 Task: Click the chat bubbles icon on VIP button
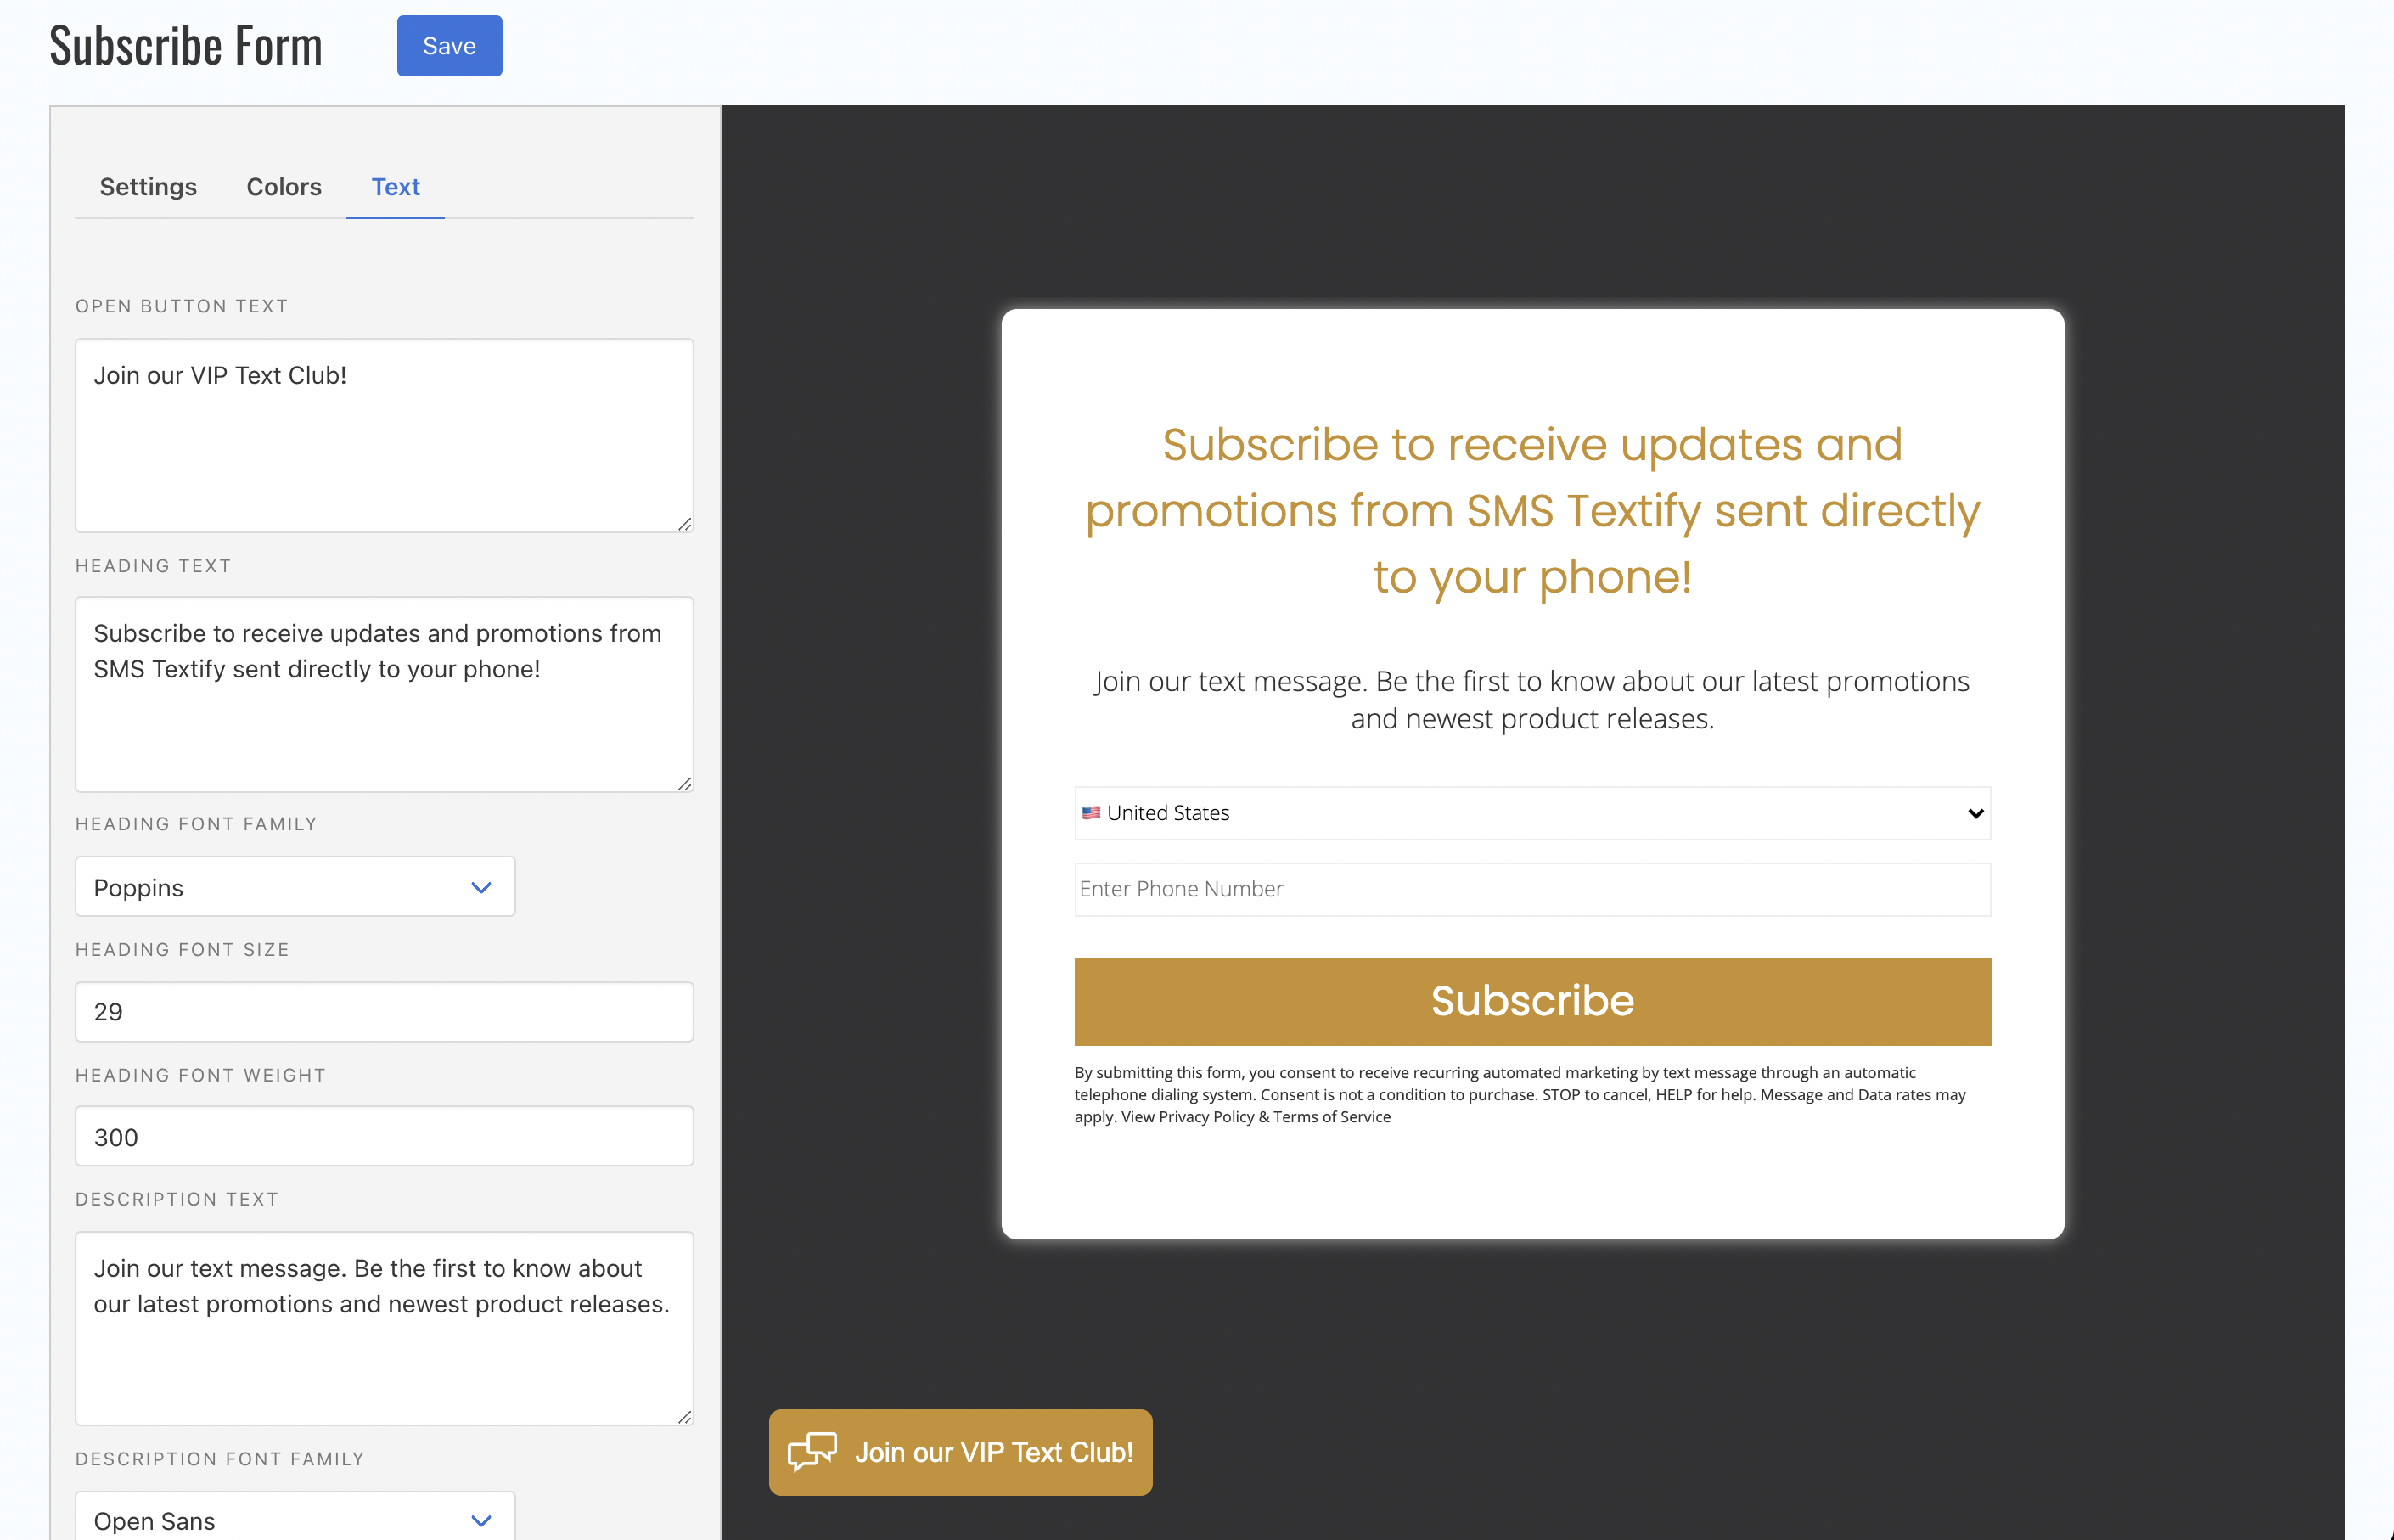(812, 1452)
